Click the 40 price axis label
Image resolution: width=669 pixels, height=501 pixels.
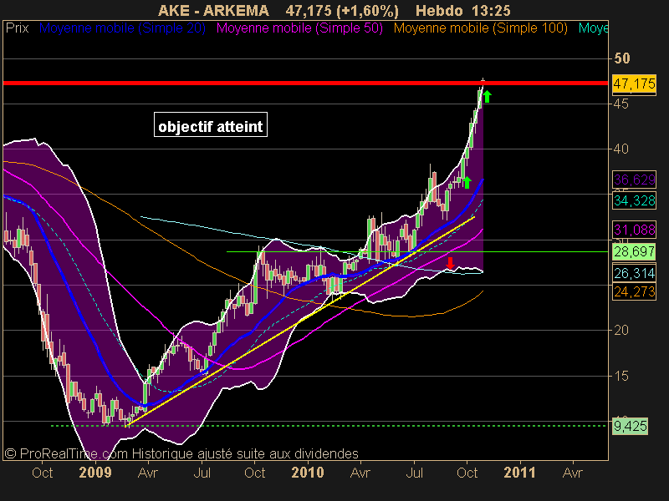[x=620, y=149]
